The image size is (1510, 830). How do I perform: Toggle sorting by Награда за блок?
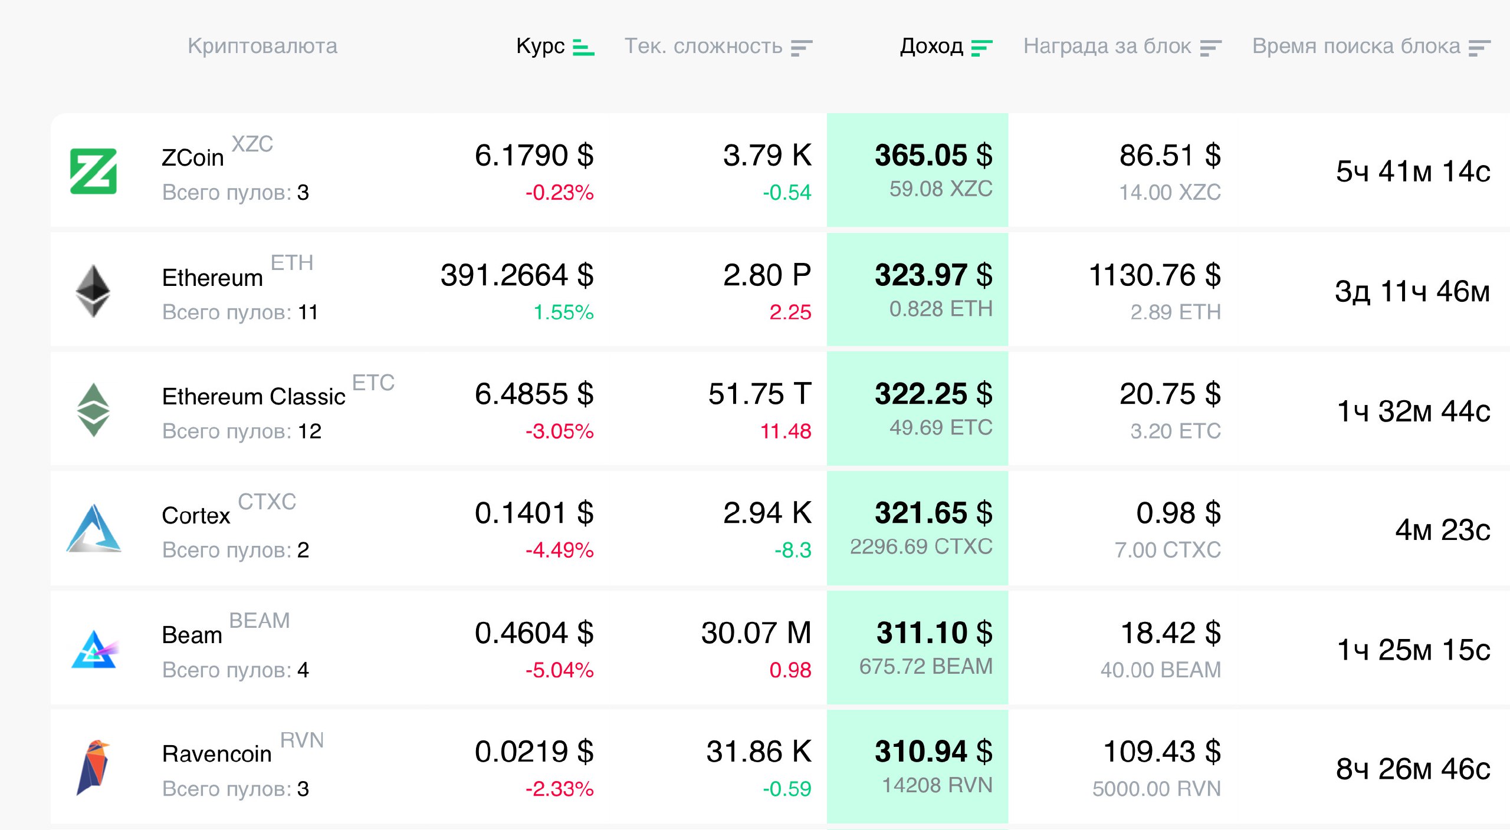[1210, 47]
